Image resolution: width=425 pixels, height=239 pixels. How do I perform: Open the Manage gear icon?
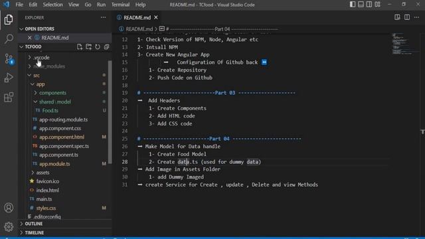coord(9,226)
